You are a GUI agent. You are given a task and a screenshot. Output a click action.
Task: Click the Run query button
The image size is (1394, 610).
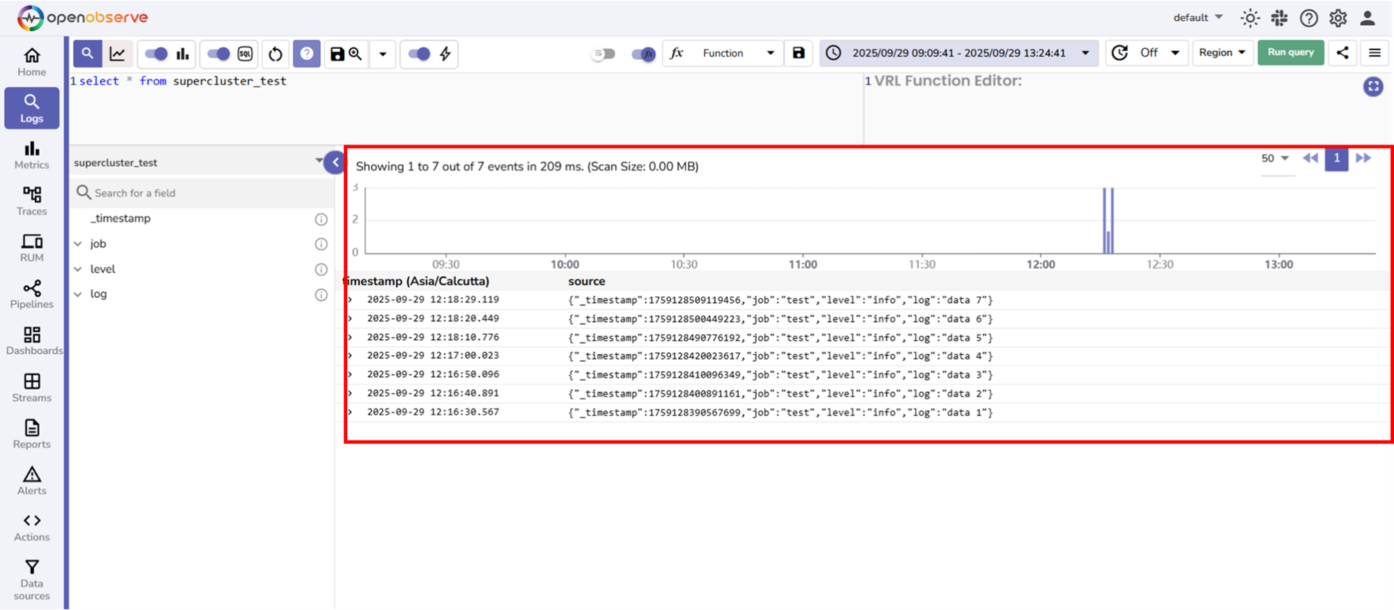[x=1290, y=53]
